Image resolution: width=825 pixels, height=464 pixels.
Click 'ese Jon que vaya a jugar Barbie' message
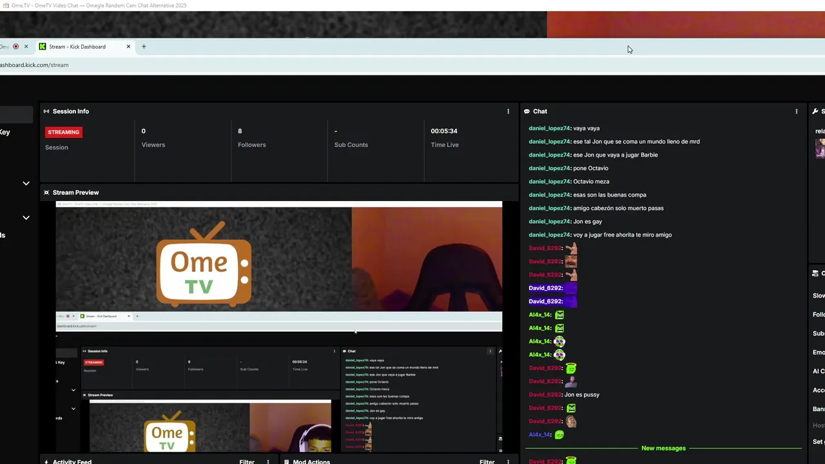tap(616, 155)
